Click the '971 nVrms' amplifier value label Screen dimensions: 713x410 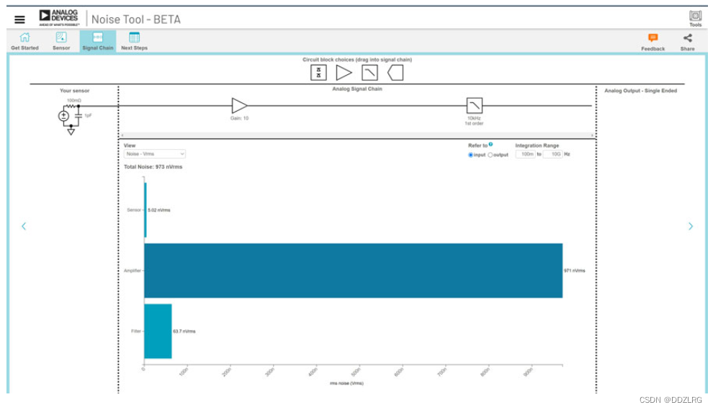[x=574, y=271]
